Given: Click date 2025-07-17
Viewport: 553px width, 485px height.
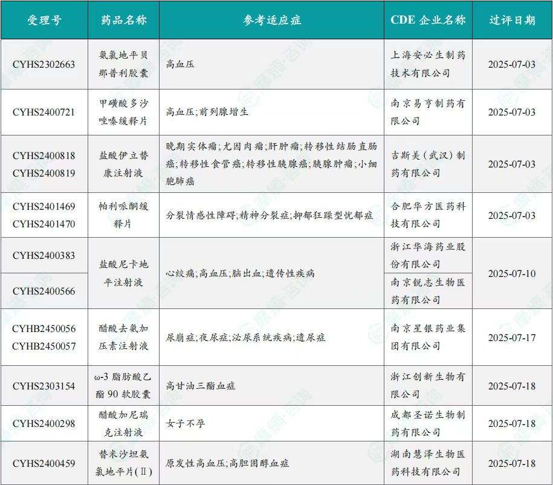Looking at the screenshot, I should [512, 338].
